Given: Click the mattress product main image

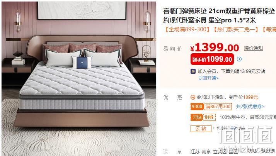Looking at the screenshot, I should (x=79, y=79).
